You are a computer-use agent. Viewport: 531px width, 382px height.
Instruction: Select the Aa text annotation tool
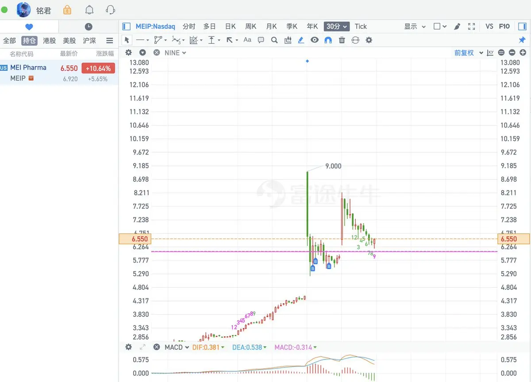point(247,40)
